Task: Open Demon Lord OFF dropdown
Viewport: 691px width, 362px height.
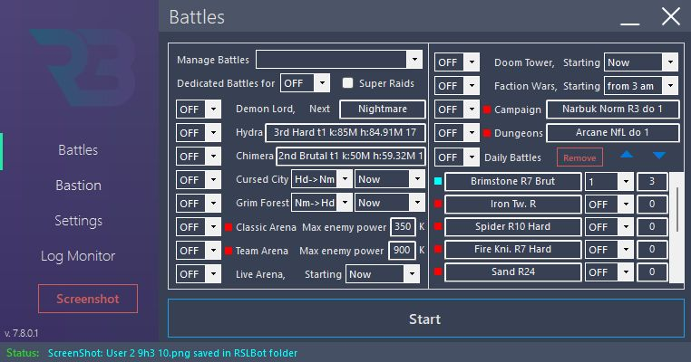Action: click(199, 110)
